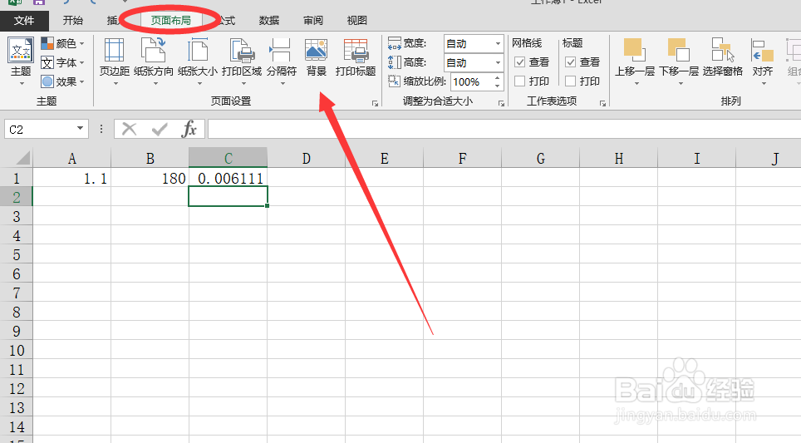Select cell C1 containing 0.006111
This screenshot has width=801, height=443.
(x=228, y=179)
